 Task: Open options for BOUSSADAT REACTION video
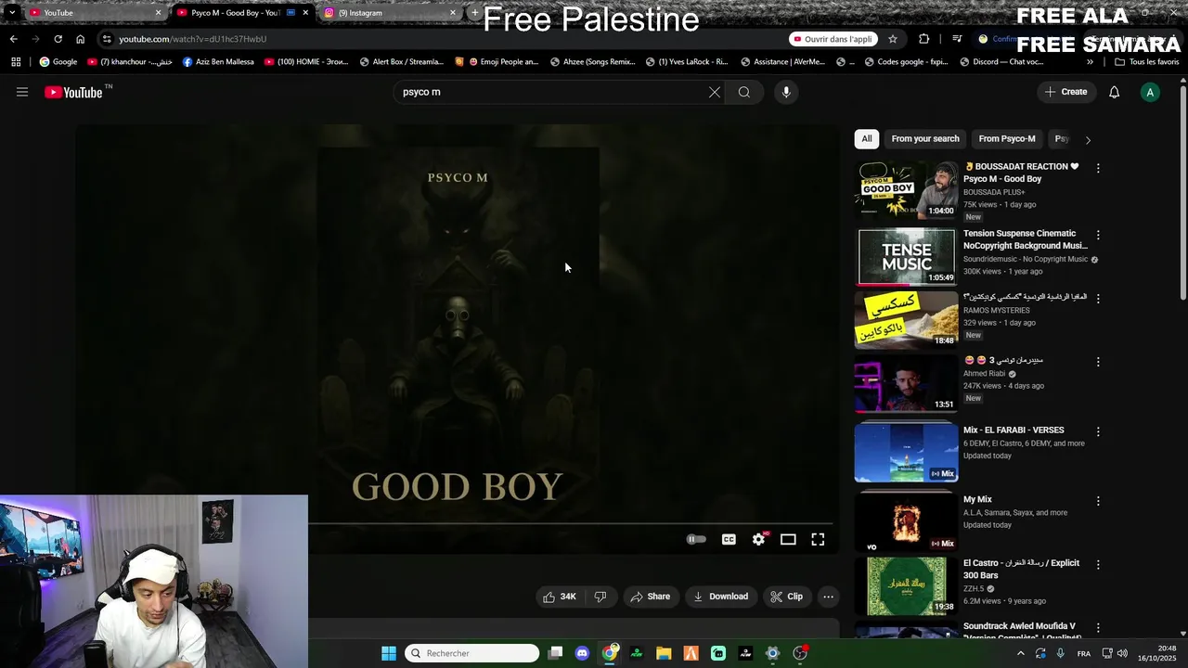pyautogui.click(x=1098, y=168)
